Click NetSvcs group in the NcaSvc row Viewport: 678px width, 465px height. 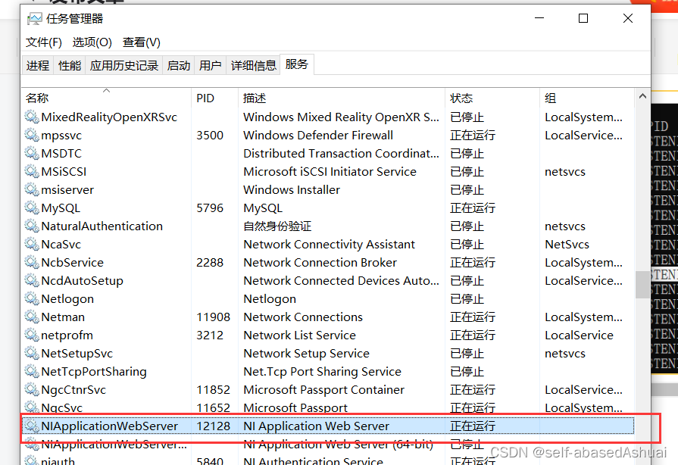click(x=567, y=244)
